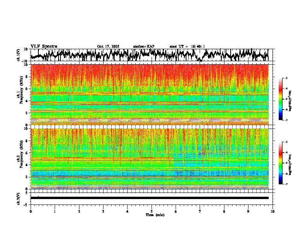Click the "ch.1(V)" waveform axis label
This screenshot has height=237, width=307.
(x=19, y=55)
